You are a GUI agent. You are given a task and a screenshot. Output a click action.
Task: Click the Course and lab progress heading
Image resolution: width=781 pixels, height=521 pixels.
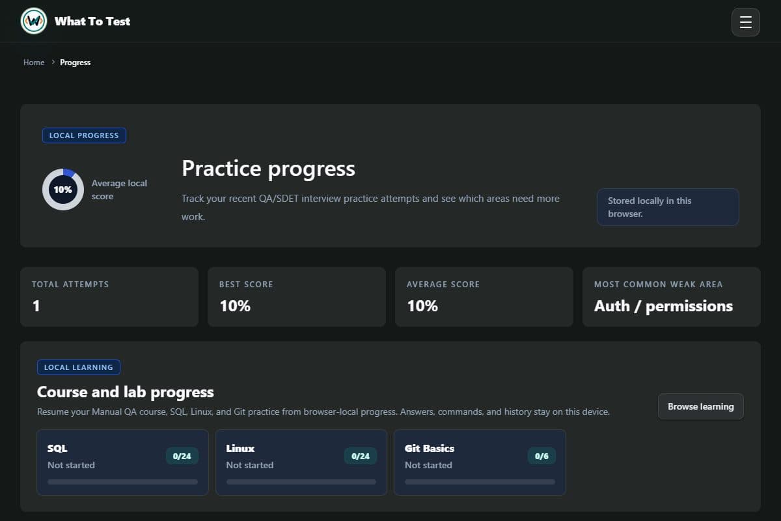(126, 392)
